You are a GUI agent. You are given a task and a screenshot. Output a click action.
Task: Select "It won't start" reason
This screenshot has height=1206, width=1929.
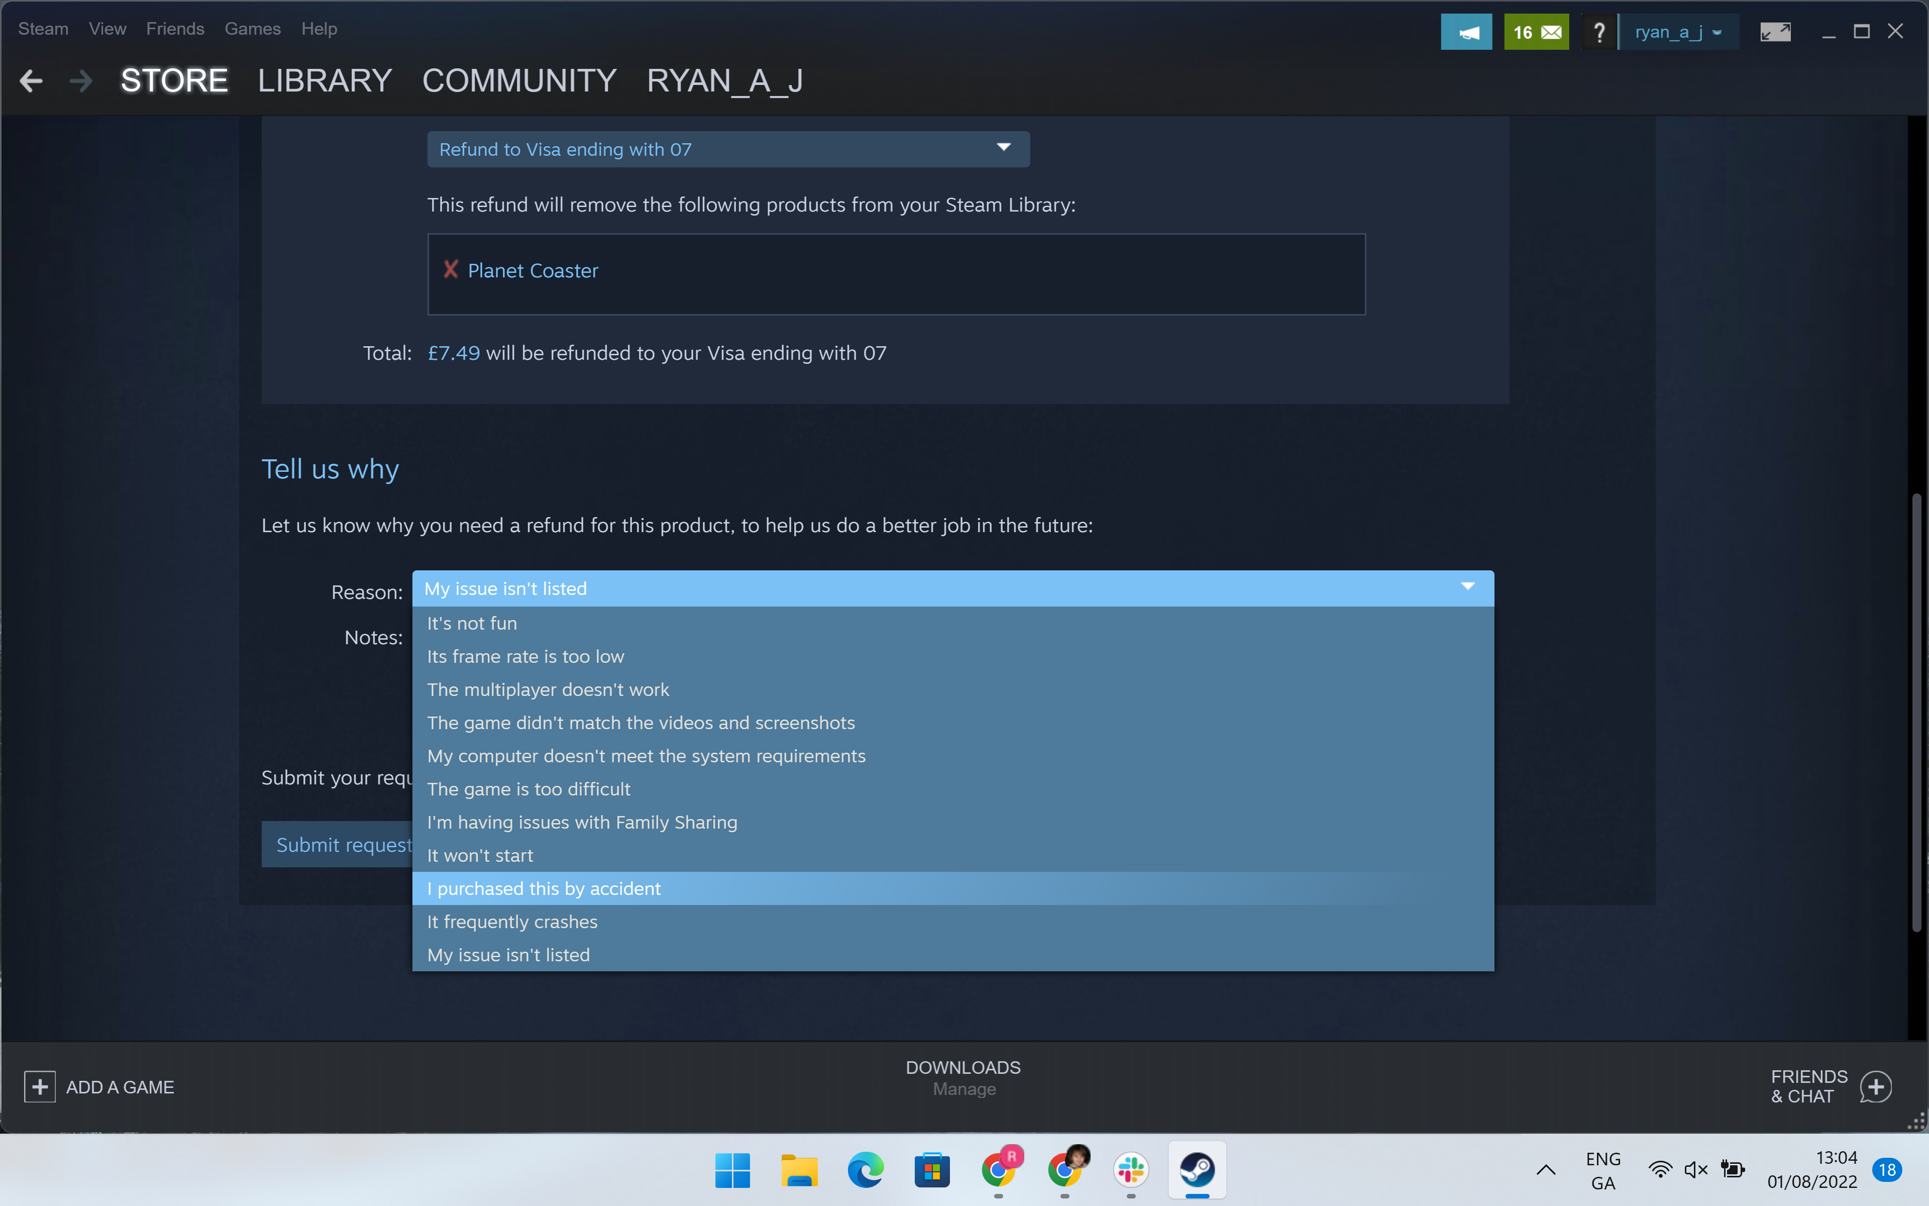(952, 855)
